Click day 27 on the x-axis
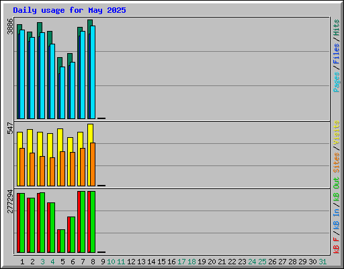Image resolution: width=344 pixels, height=269 pixels. (x=282, y=262)
